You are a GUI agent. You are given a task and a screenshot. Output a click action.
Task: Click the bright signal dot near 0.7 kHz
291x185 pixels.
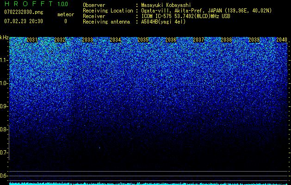tap(99, 148)
